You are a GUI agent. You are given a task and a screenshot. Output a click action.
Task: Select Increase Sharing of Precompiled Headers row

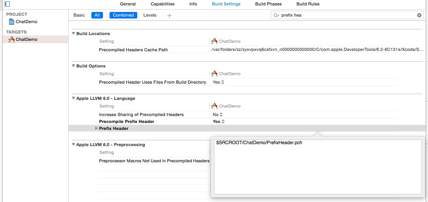coord(142,114)
